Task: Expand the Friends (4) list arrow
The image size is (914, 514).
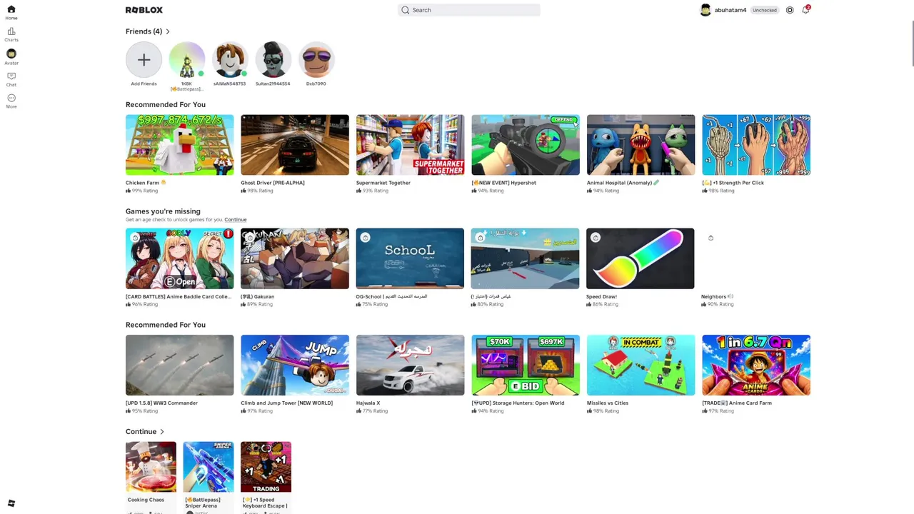Action: click(168, 31)
